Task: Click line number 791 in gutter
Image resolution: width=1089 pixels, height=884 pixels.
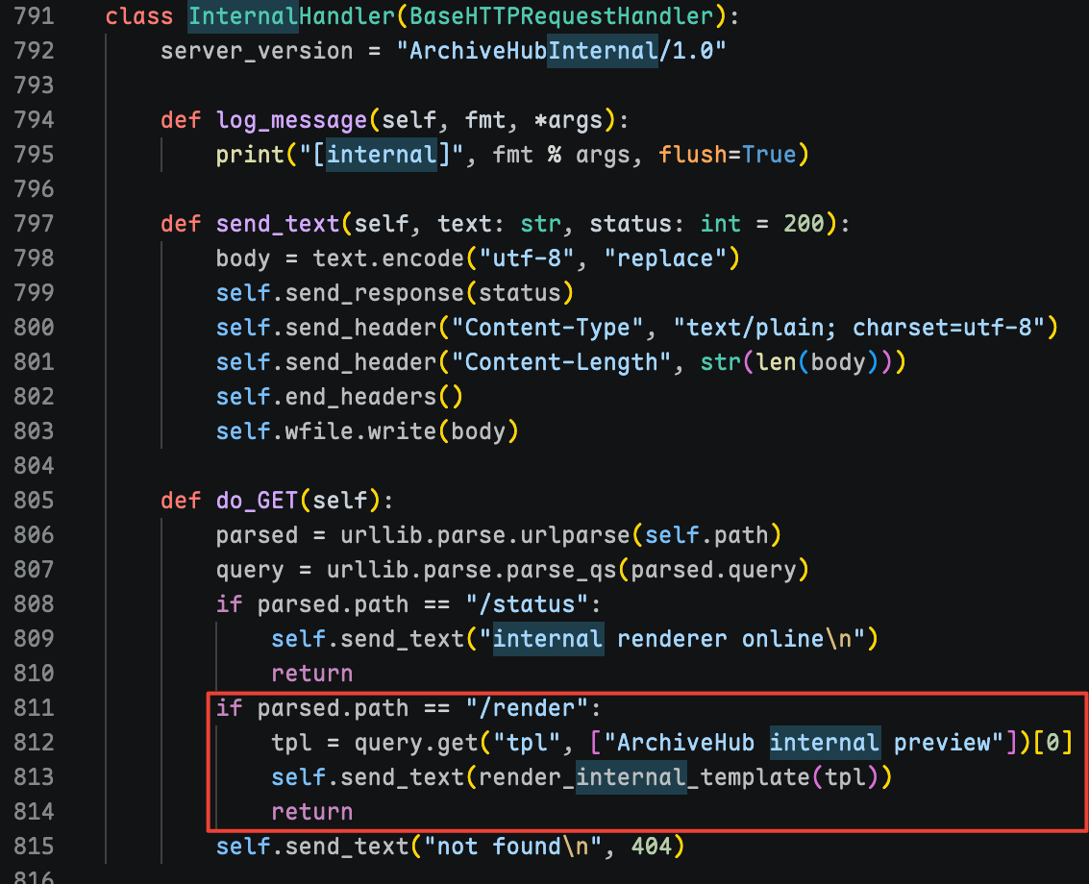Action: (34, 16)
